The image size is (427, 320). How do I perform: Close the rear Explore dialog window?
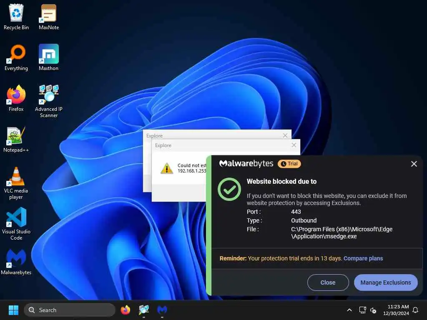coord(285,135)
